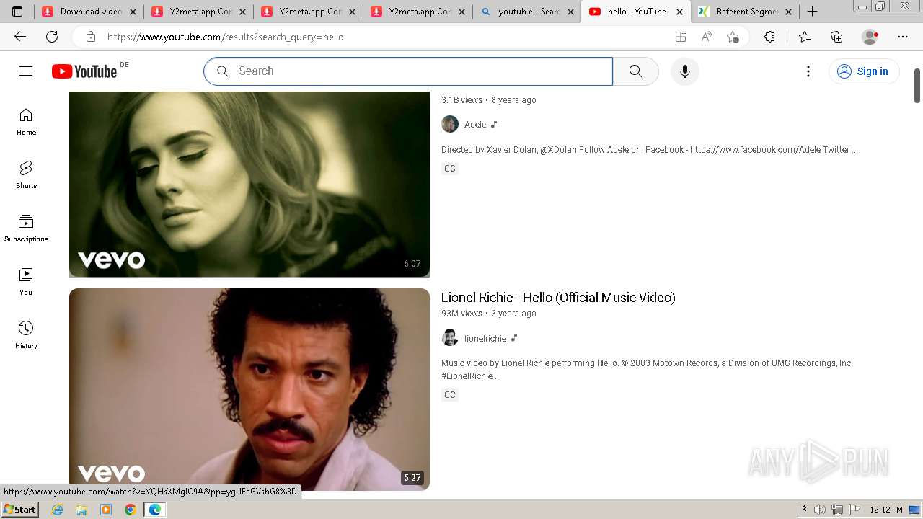Open the lionelrichie channel link

tap(485, 339)
